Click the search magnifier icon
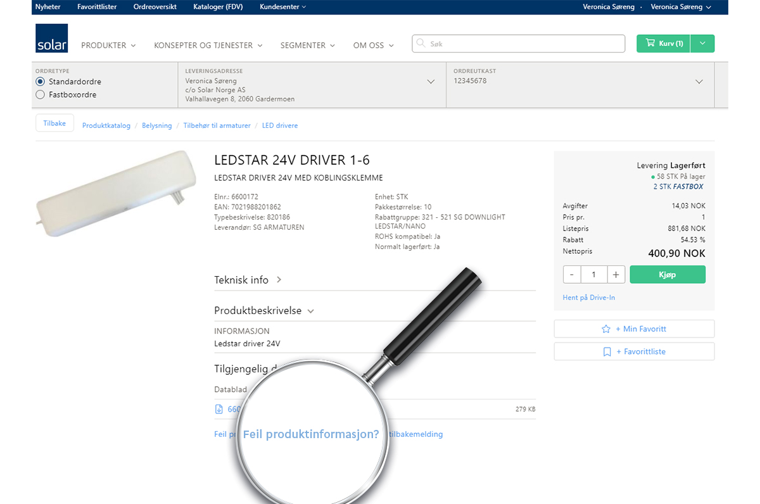 421,44
